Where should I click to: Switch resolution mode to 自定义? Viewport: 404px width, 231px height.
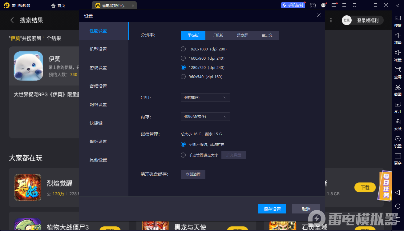pyautogui.click(x=267, y=35)
